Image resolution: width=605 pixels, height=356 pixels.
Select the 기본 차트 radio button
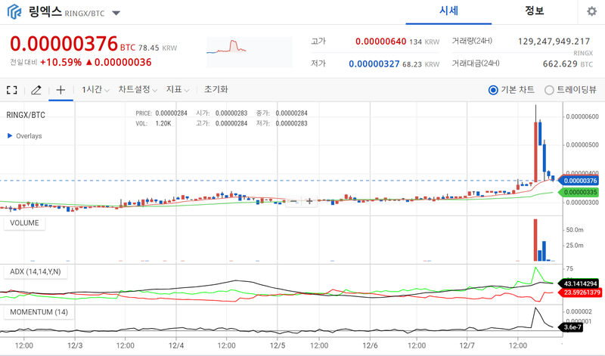[493, 90]
